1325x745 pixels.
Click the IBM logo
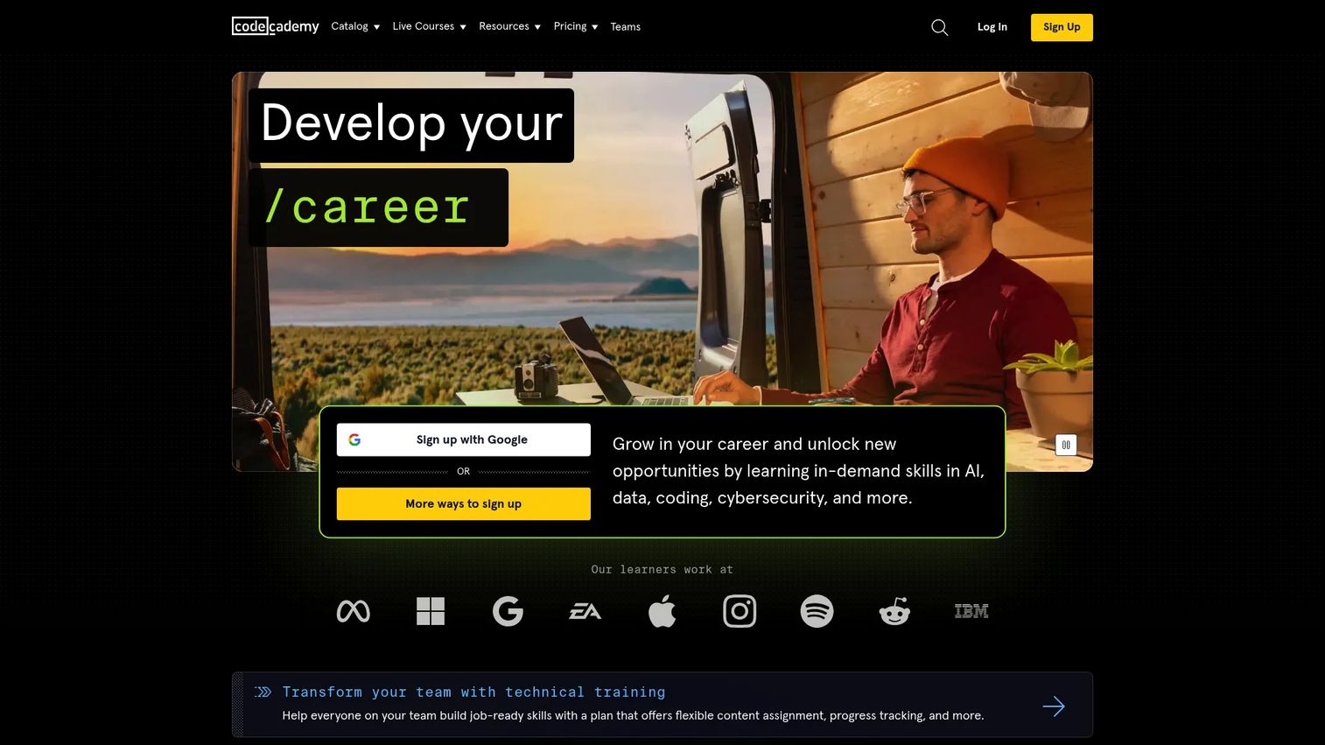(x=971, y=611)
